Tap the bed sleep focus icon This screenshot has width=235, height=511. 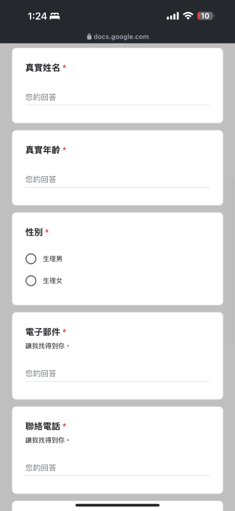point(55,16)
